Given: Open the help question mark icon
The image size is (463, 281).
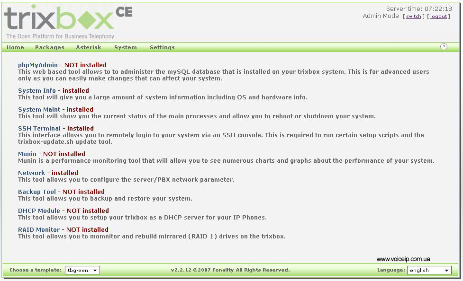Looking at the screenshot, I should [x=444, y=46].
